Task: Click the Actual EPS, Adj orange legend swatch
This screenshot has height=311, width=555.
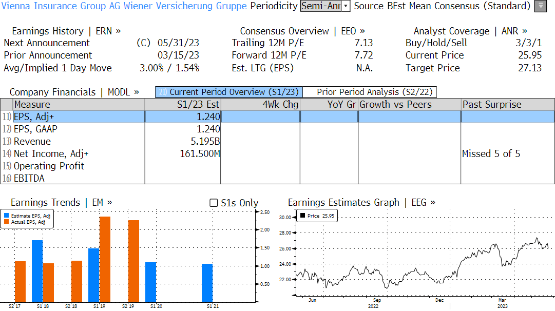Action: point(6,222)
